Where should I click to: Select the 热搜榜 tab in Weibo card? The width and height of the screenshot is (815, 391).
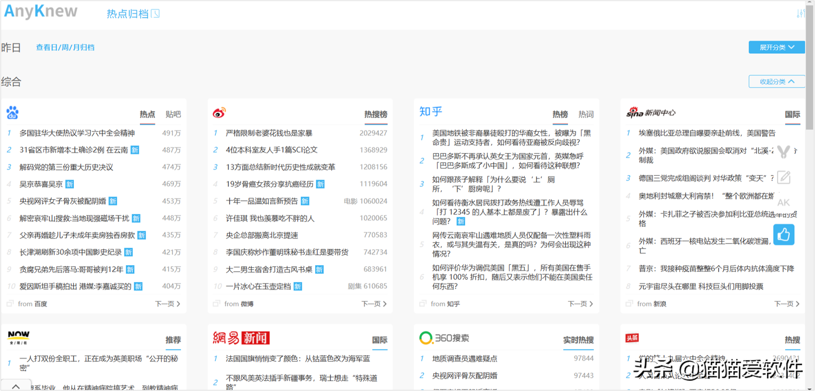[x=376, y=114]
